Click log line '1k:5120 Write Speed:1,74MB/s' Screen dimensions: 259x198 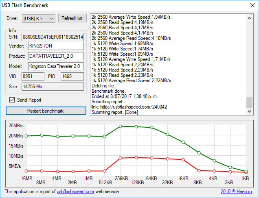click(123, 49)
